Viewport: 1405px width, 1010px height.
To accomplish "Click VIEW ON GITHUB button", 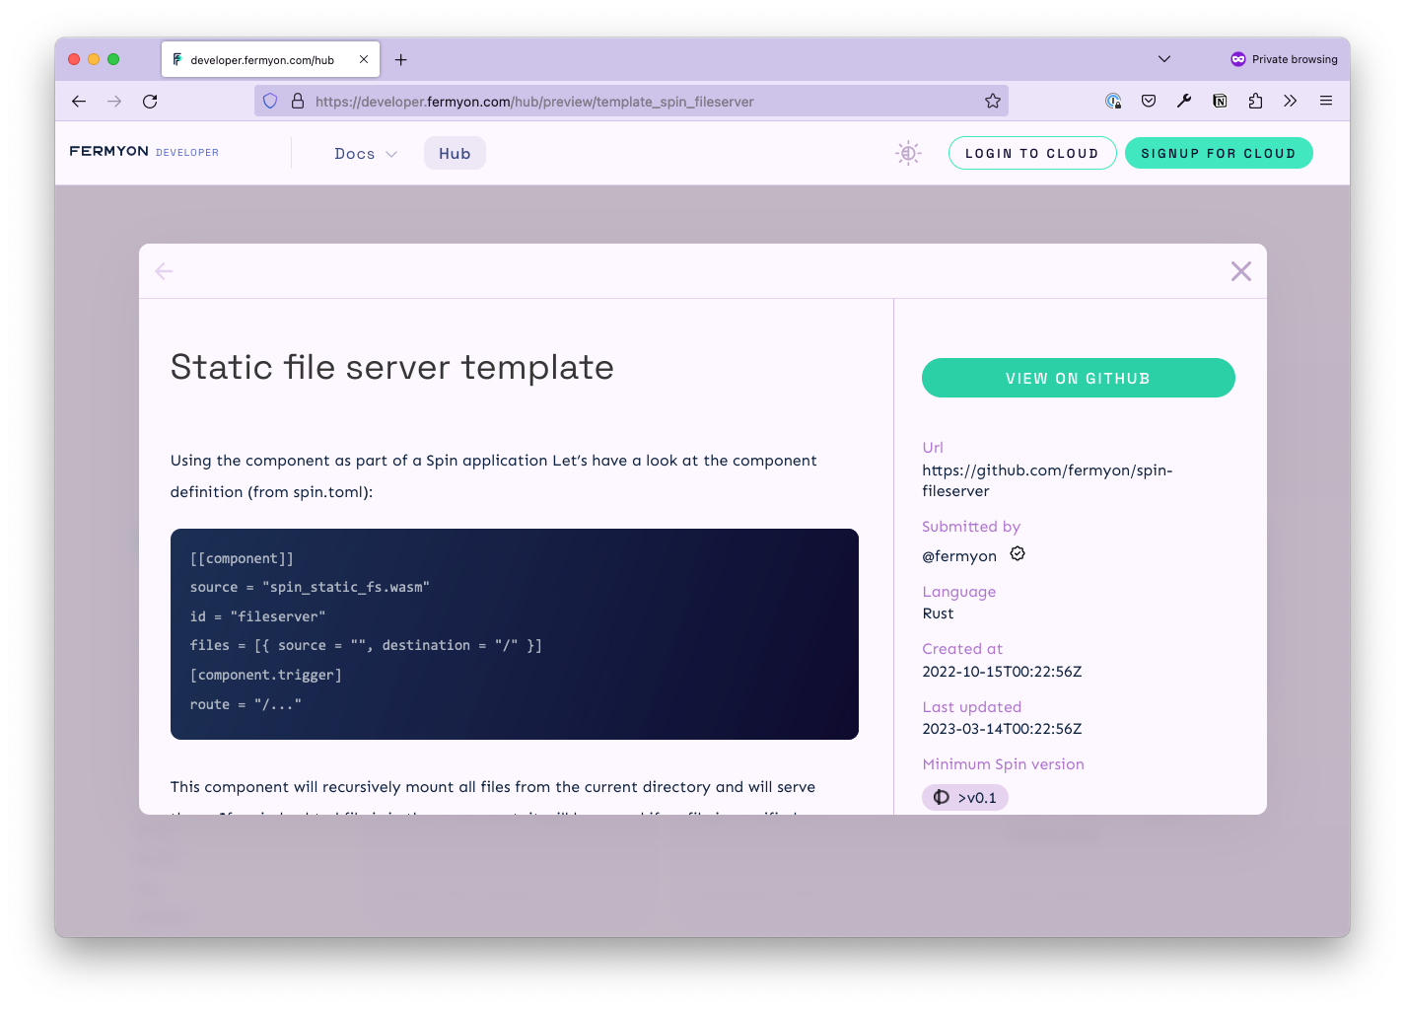I will click(1079, 378).
